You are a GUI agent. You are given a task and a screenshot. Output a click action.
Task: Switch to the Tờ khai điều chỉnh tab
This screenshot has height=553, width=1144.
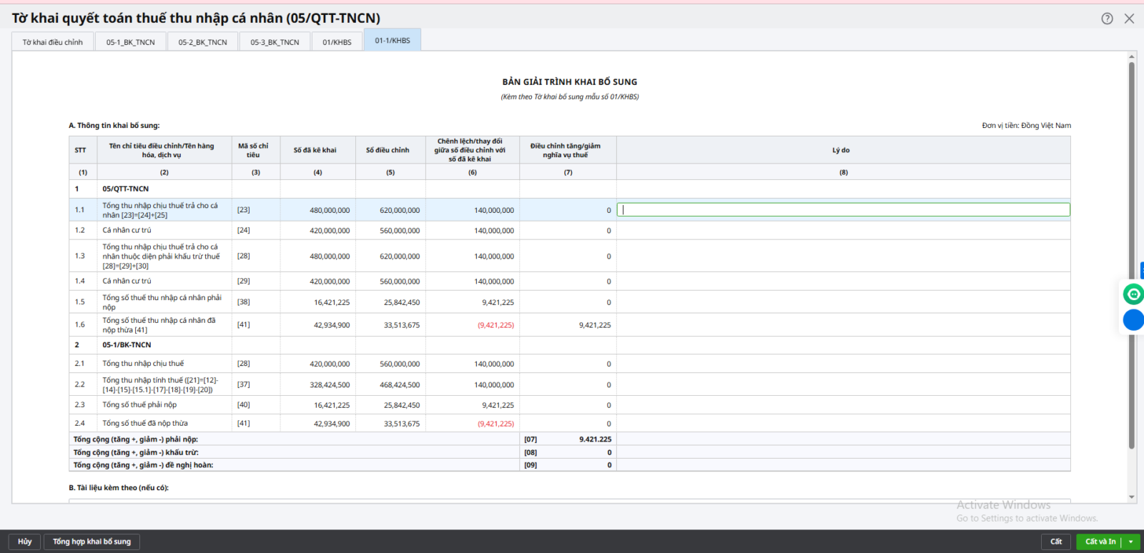click(x=52, y=42)
